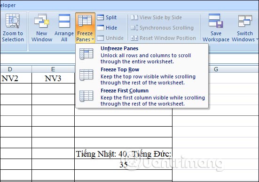Open the Switch Windows dropdown arrow
The height and width of the screenshot is (182, 259).
point(257,39)
